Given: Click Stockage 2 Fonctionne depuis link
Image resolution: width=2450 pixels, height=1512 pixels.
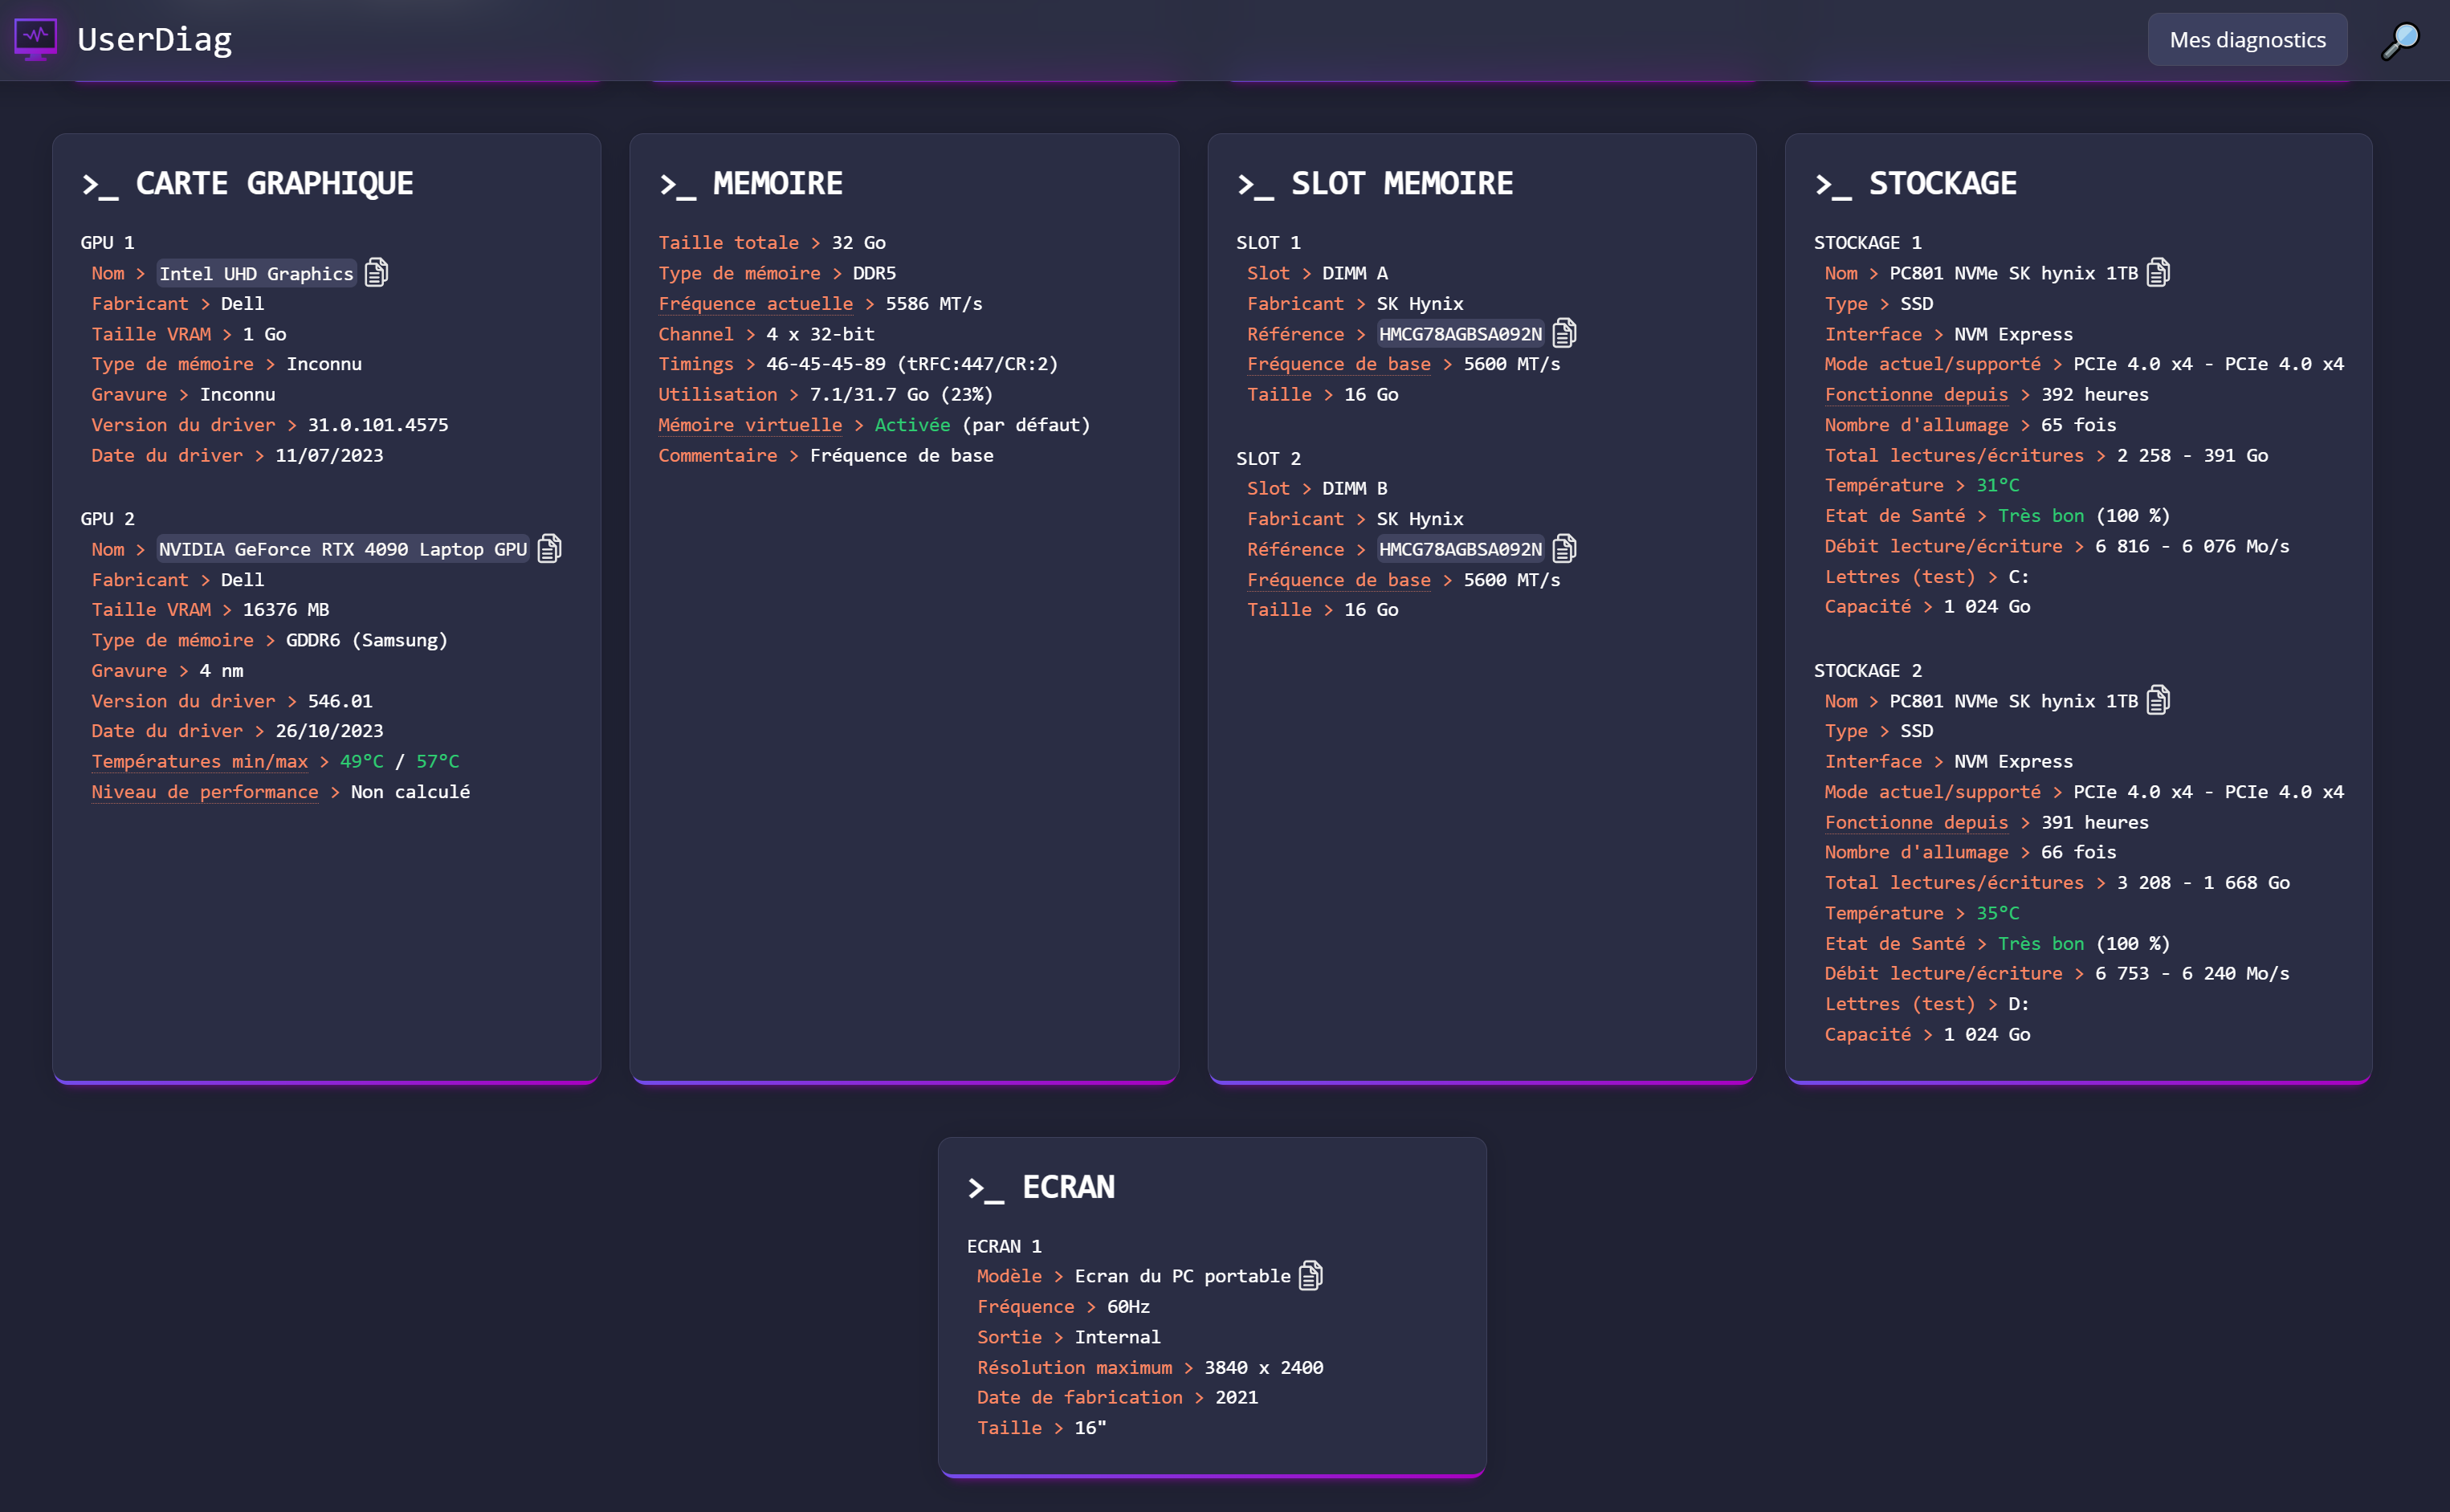Looking at the screenshot, I should (x=1915, y=823).
